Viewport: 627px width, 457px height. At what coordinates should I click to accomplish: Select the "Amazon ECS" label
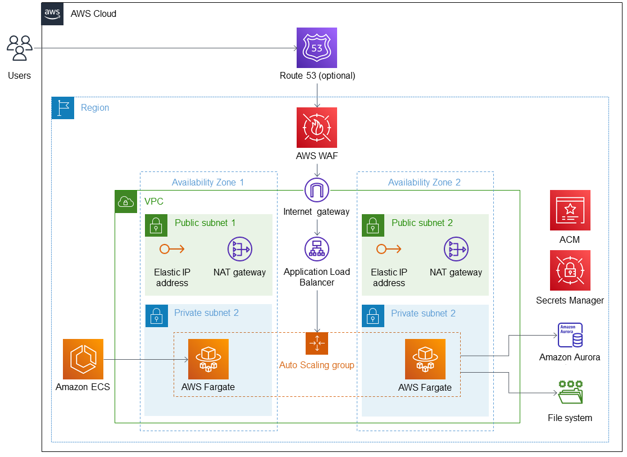(83, 387)
